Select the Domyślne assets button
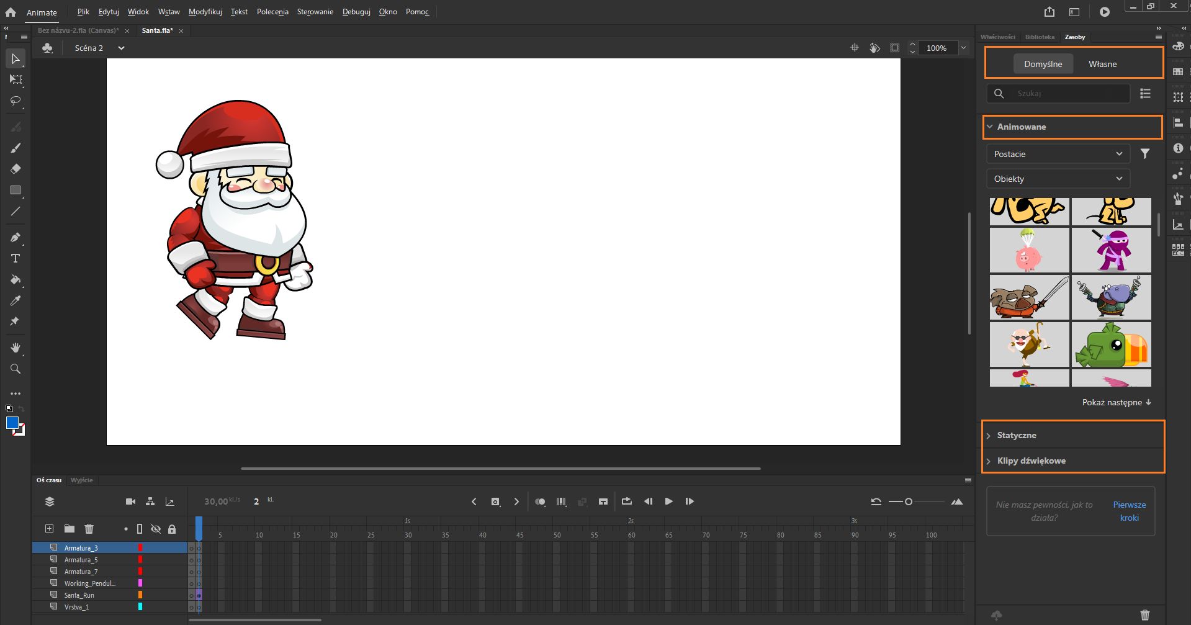Image resolution: width=1191 pixels, height=625 pixels. pos(1043,64)
